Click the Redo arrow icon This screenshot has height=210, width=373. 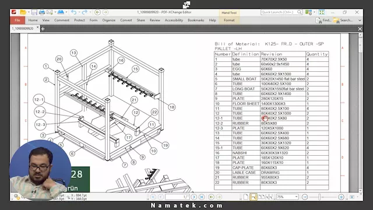(x=85, y=12)
